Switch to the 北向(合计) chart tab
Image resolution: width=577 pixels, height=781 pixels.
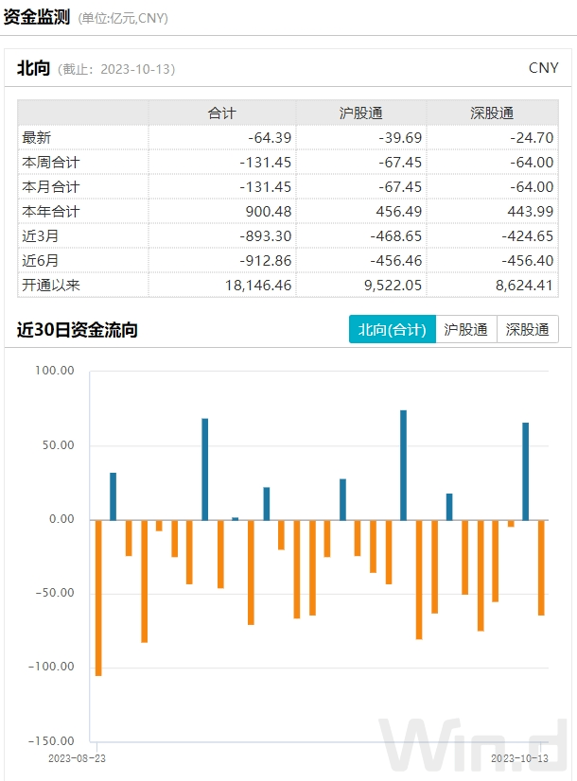click(392, 330)
